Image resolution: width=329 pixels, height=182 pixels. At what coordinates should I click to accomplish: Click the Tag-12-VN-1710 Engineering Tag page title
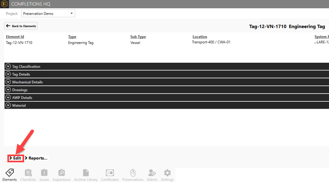click(287, 27)
